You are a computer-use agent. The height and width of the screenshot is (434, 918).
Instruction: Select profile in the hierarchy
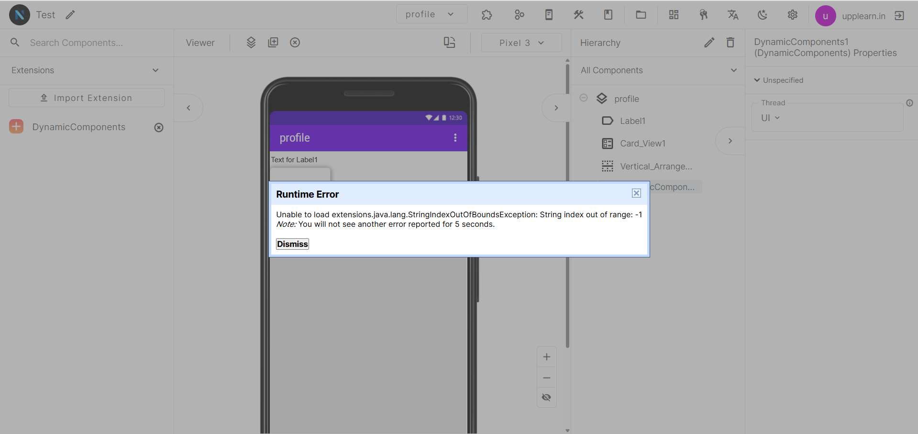[x=627, y=99]
